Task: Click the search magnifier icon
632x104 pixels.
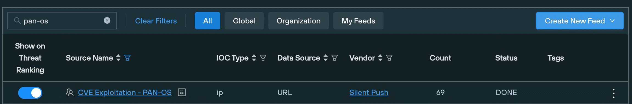Action: point(17,21)
